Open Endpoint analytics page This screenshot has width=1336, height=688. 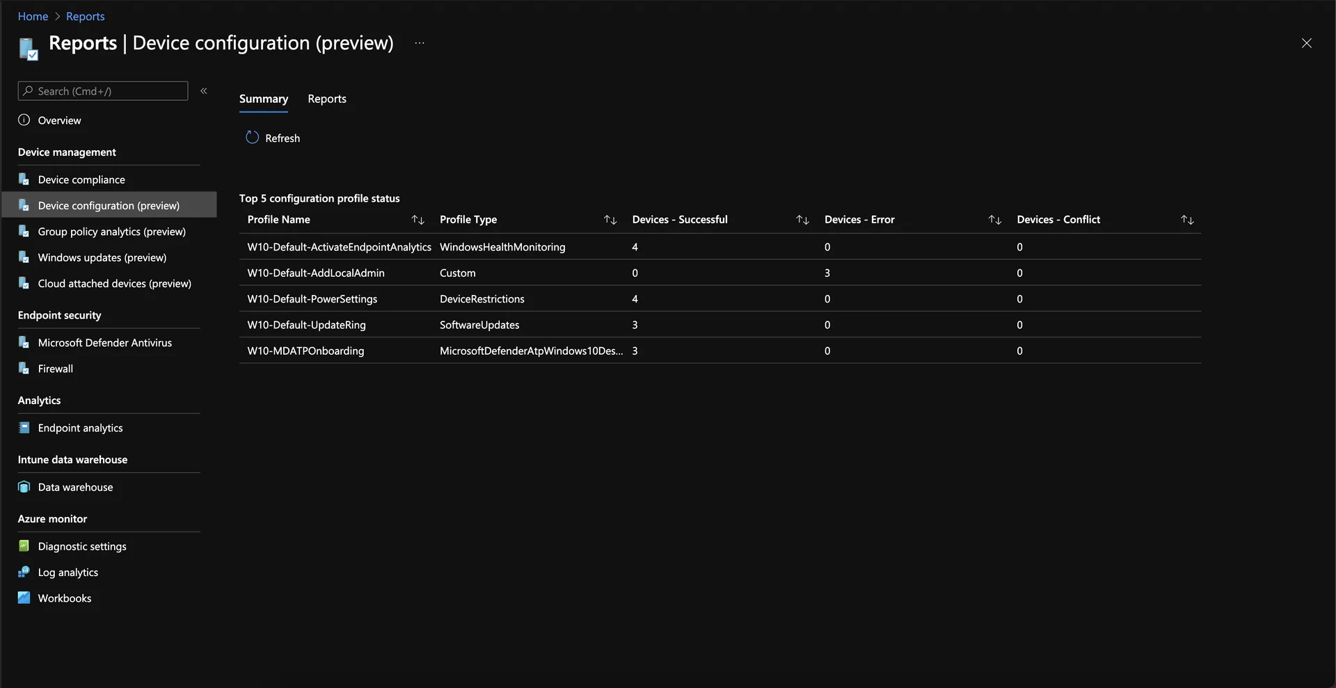pos(80,428)
